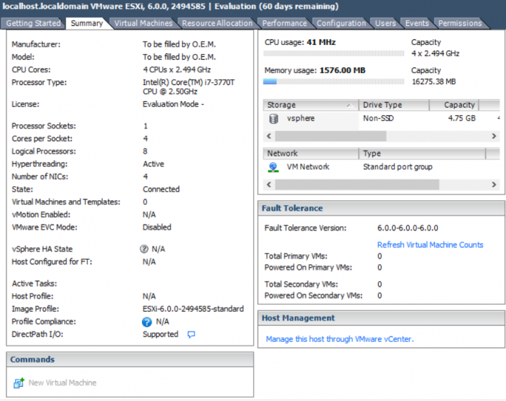Image resolution: width=506 pixels, height=401 pixels.
Task: Click the storage list left scroll arrow
Action: pos(268,136)
